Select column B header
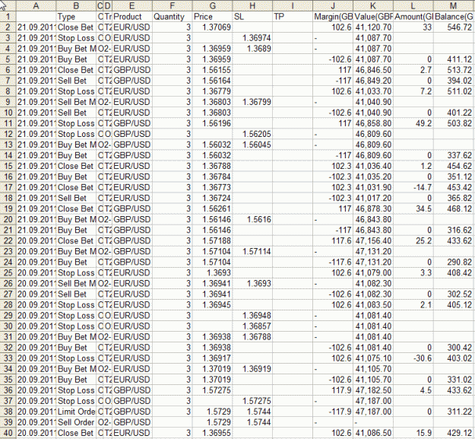This screenshot has width=475, height=439. point(76,5)
